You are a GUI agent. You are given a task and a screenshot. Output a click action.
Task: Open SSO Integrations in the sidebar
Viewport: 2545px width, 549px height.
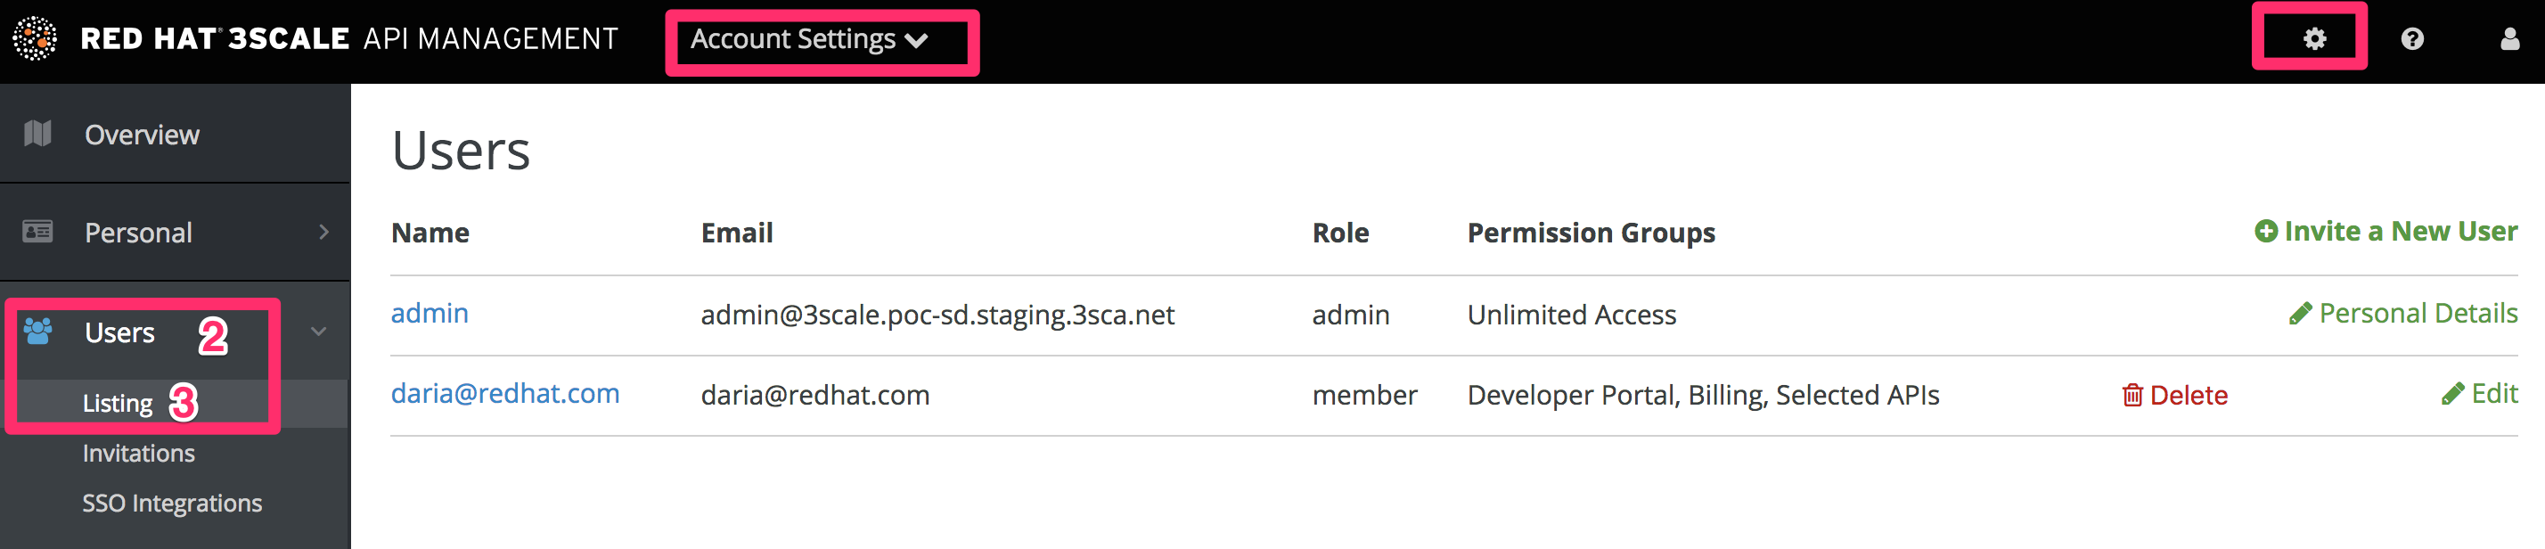[172, 504]
